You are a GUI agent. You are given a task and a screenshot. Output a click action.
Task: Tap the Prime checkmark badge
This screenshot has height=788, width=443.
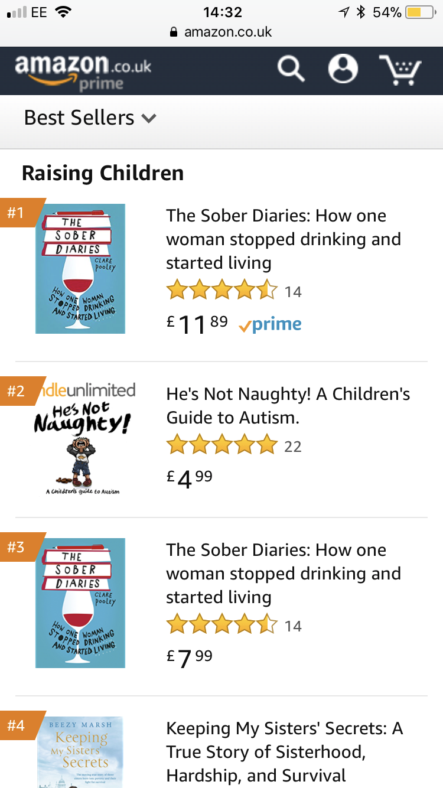271,324
